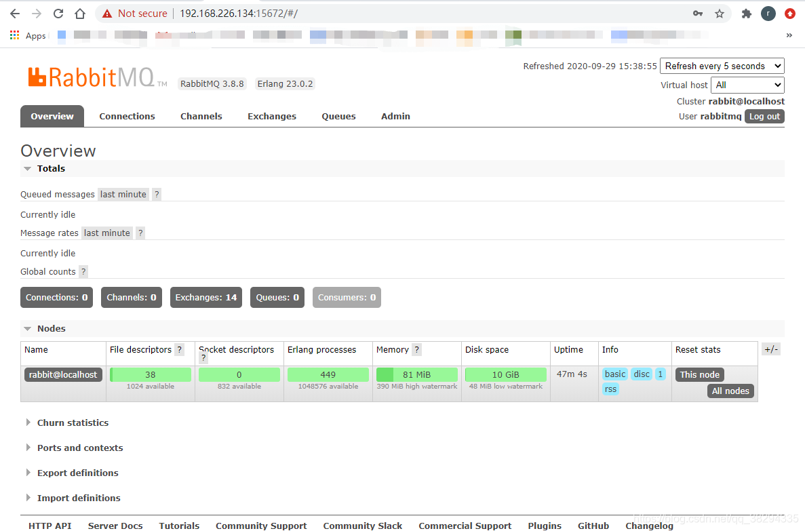Open help for File descriptors column
Image resolution: width=805 pixels, height=531 pixels.
click(x=179, y=349)
